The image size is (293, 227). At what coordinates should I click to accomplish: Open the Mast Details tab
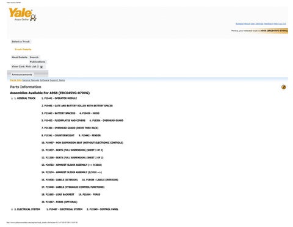[x=20, y=58]
